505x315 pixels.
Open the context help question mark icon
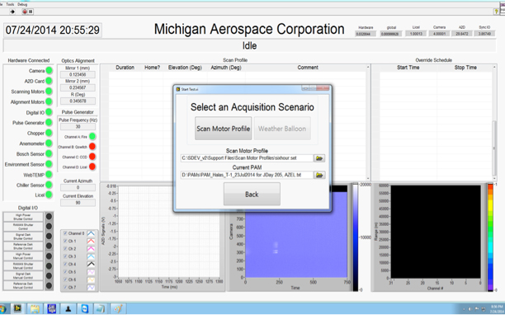(496, 12)
